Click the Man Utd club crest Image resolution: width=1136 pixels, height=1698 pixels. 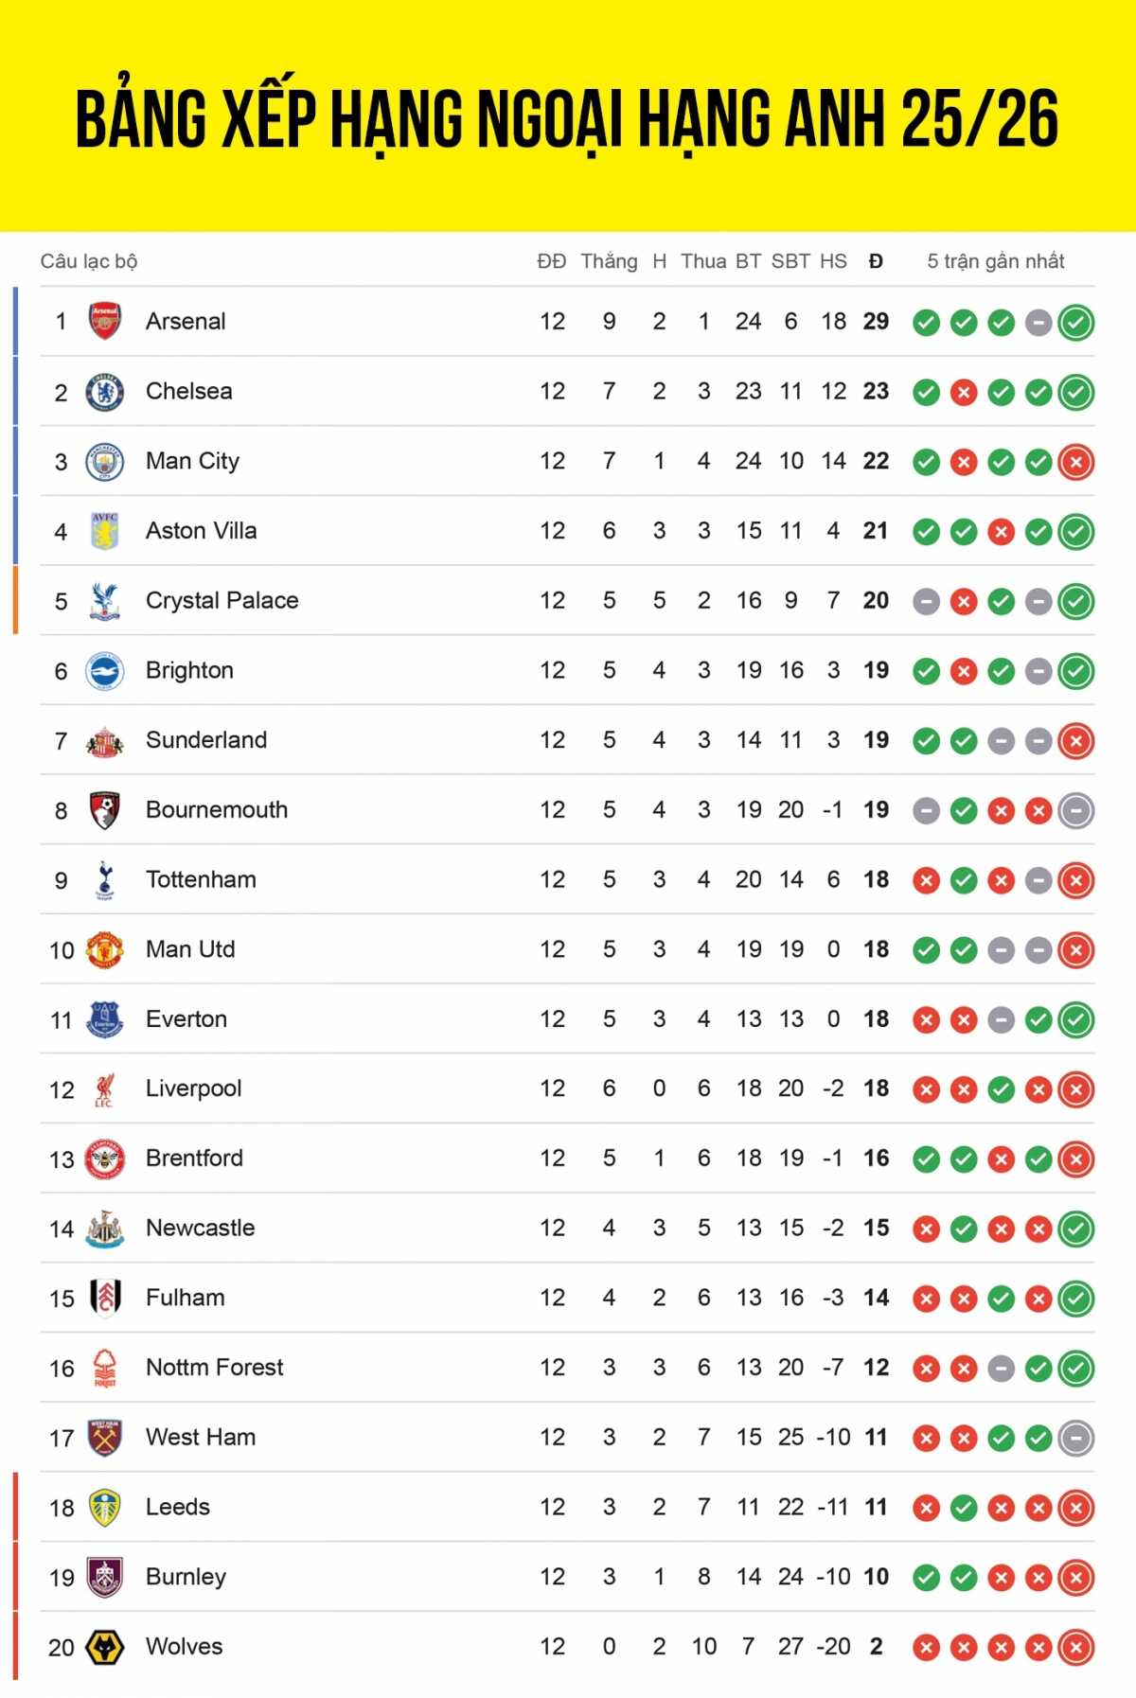pos(105,950)
